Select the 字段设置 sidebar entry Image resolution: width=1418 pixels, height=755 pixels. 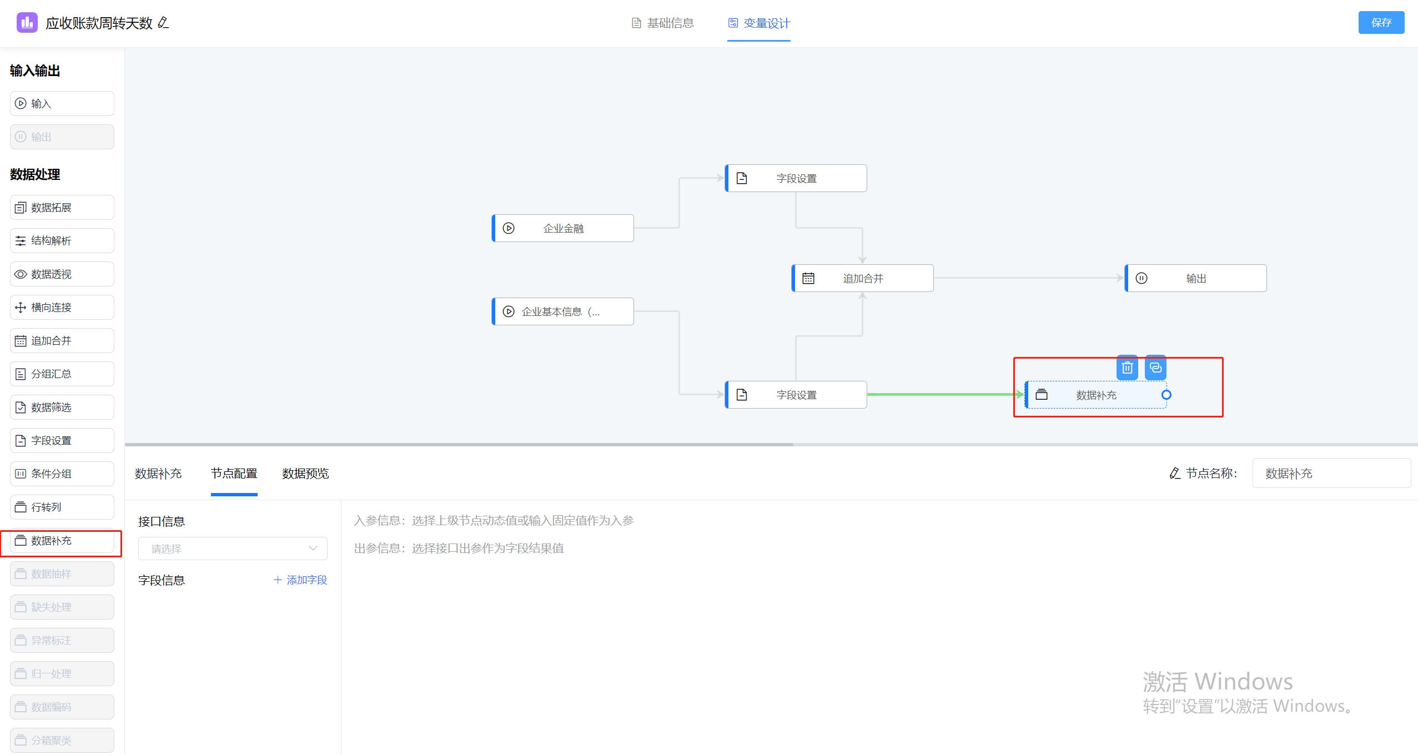click(61, 440)
